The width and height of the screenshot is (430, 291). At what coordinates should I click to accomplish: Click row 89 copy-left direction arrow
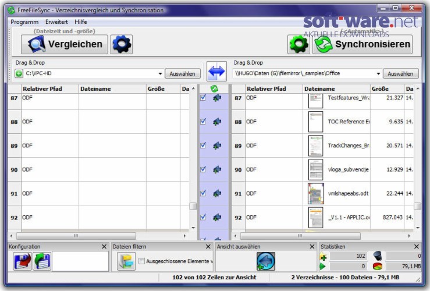217,145
